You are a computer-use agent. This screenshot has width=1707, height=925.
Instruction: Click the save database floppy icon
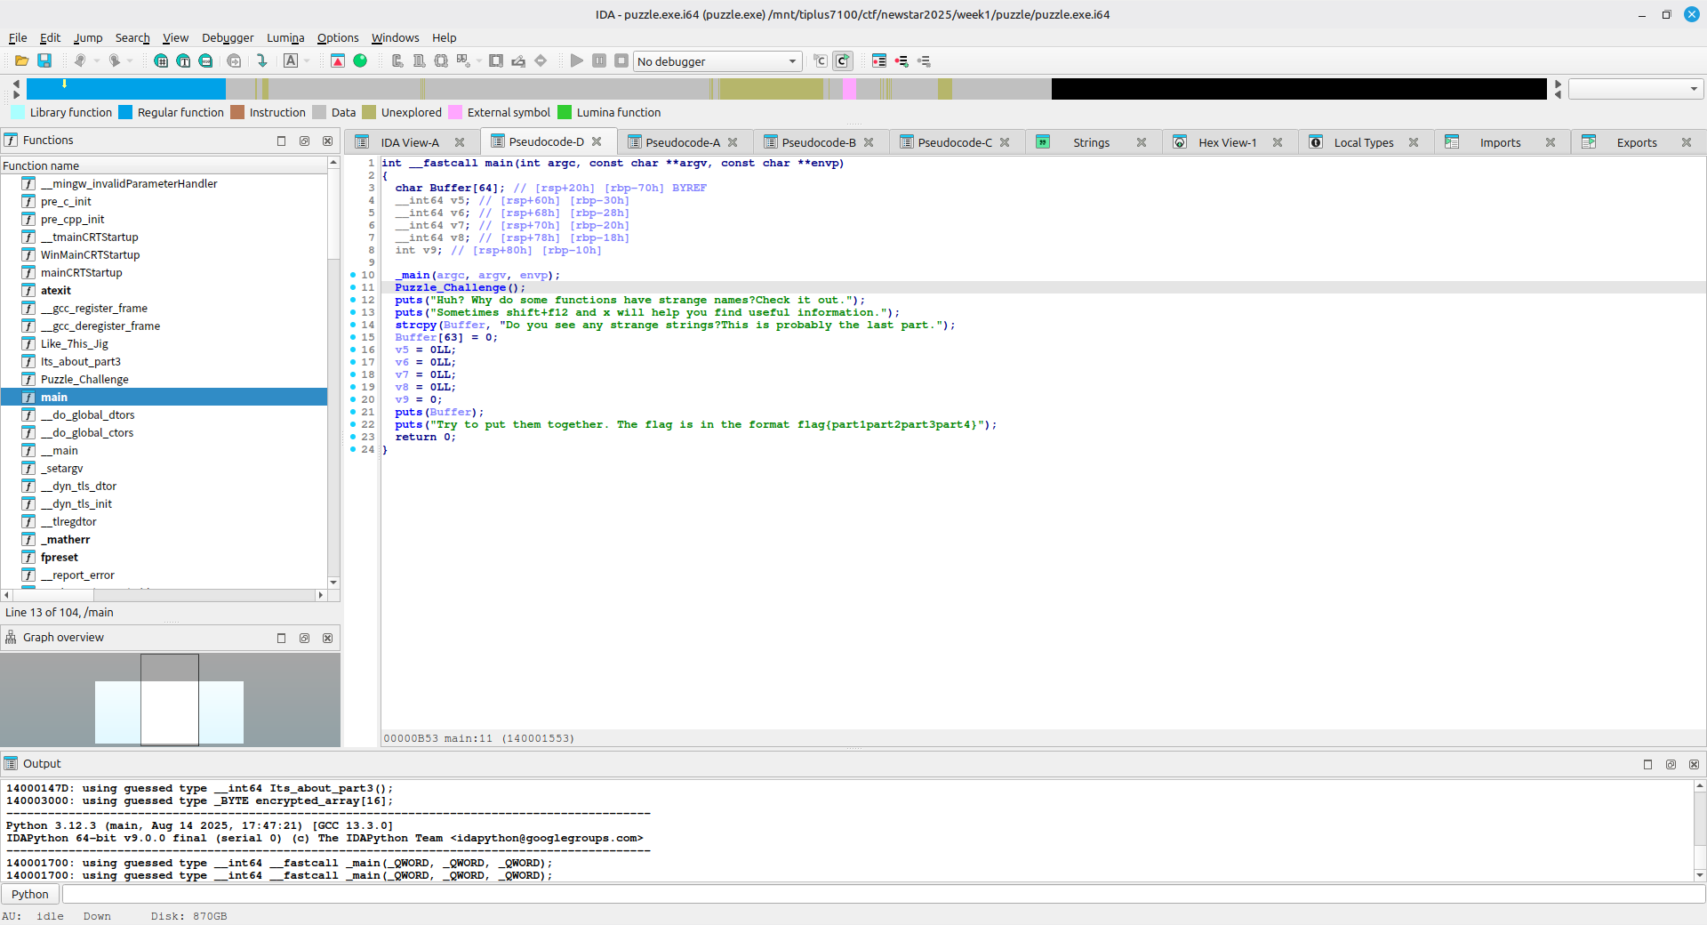tap(44, 60)
